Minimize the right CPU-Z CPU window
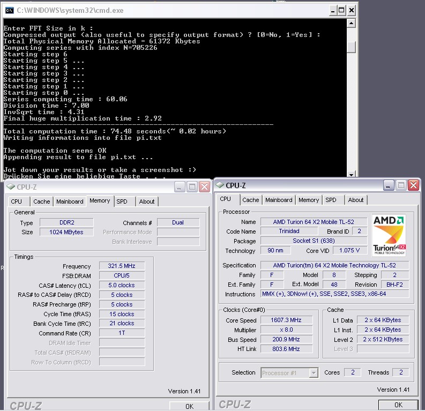 tap(388, 185)
